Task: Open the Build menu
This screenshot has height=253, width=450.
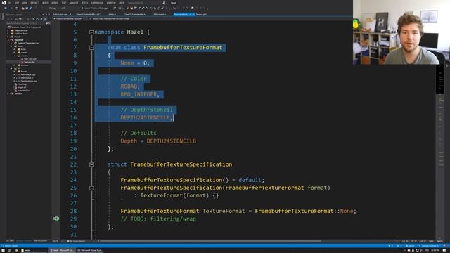Action: point(45,3)
